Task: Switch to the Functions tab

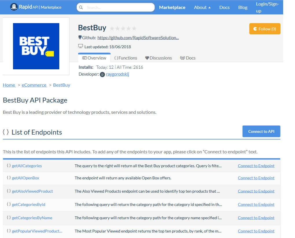Action: click(x=126, y=58)
